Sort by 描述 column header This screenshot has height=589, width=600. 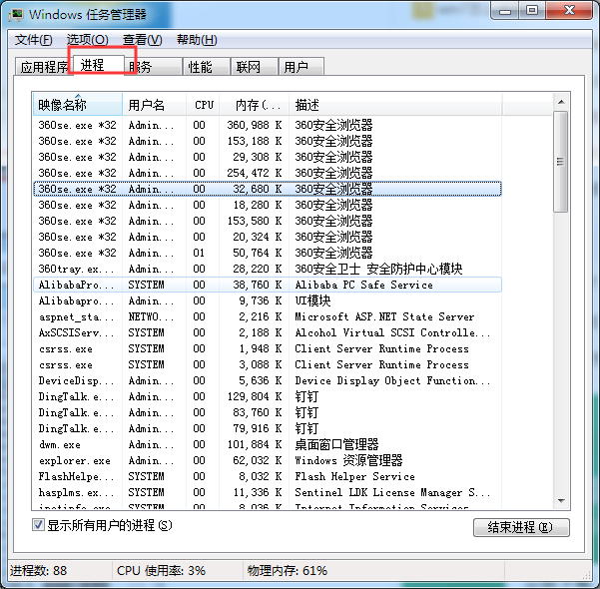click(x=395, y=104)
